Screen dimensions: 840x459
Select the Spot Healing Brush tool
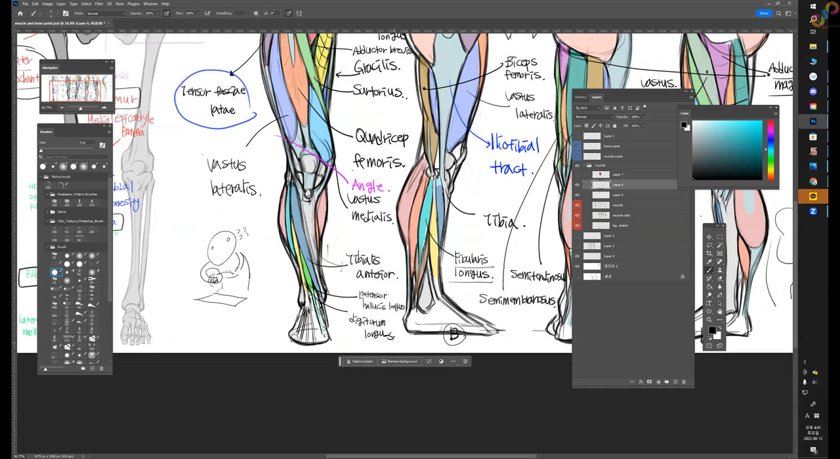coord(720,262)
